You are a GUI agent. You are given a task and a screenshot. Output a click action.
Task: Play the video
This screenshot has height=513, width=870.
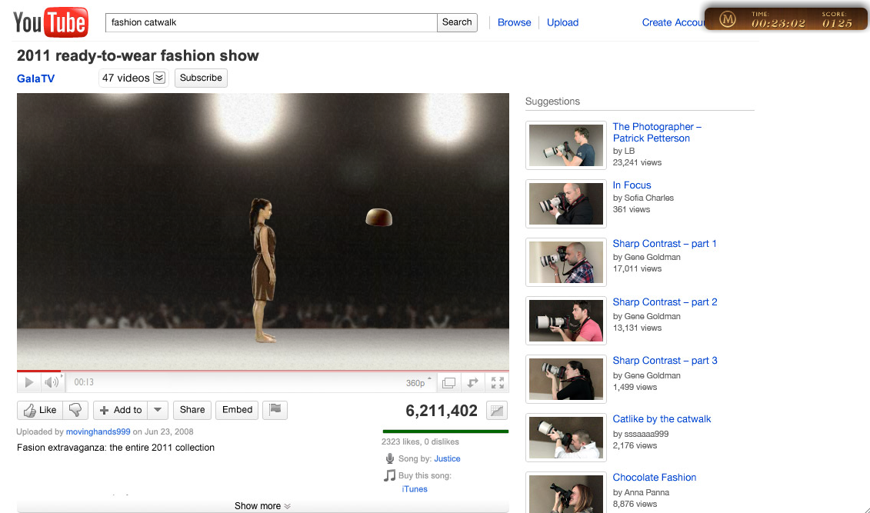tap(28, 382)
